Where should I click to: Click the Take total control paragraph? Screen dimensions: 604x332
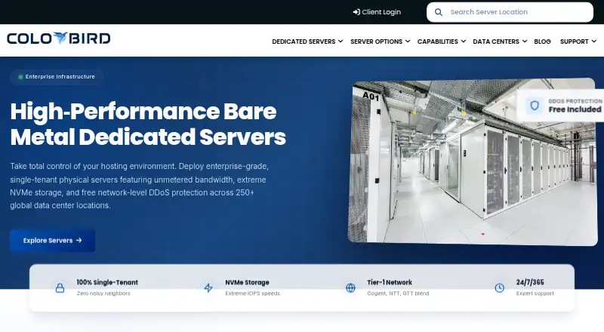pyautogui.click(x=140, y=186)
